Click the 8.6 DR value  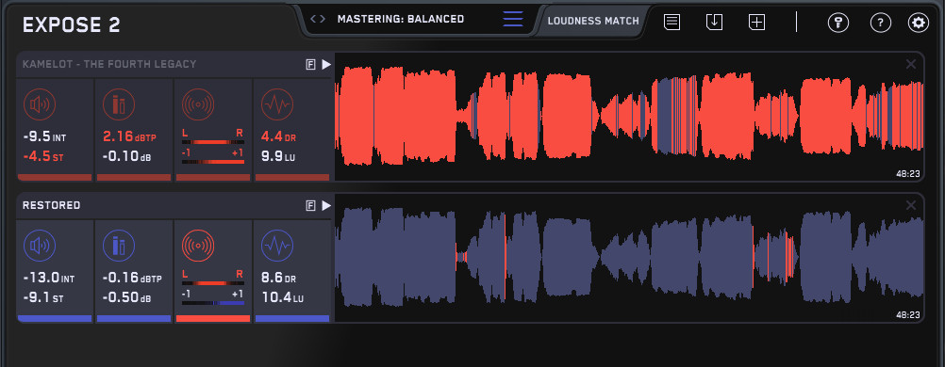coord(278,279)
